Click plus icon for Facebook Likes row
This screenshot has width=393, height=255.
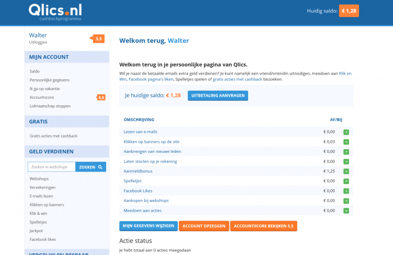point(346,191)
